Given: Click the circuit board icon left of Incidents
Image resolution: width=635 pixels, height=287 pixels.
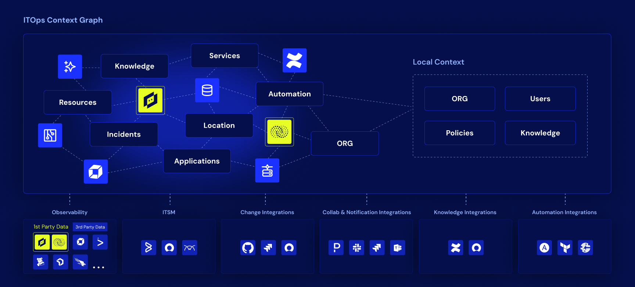Looking at the screenshot, I should (50, 135).
